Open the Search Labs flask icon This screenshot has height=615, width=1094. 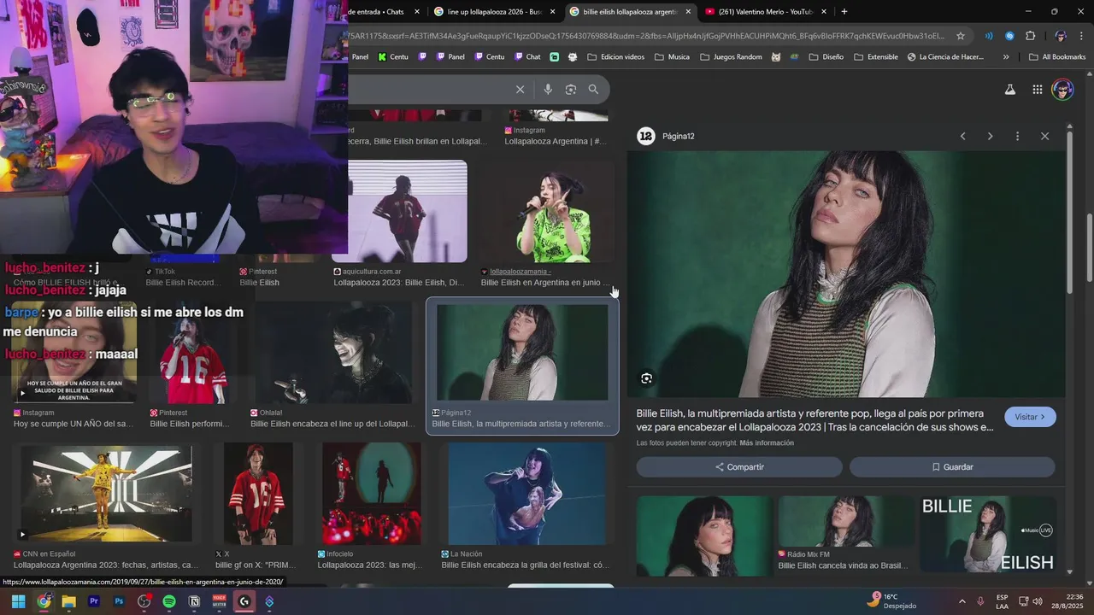tap(1009, 90)
